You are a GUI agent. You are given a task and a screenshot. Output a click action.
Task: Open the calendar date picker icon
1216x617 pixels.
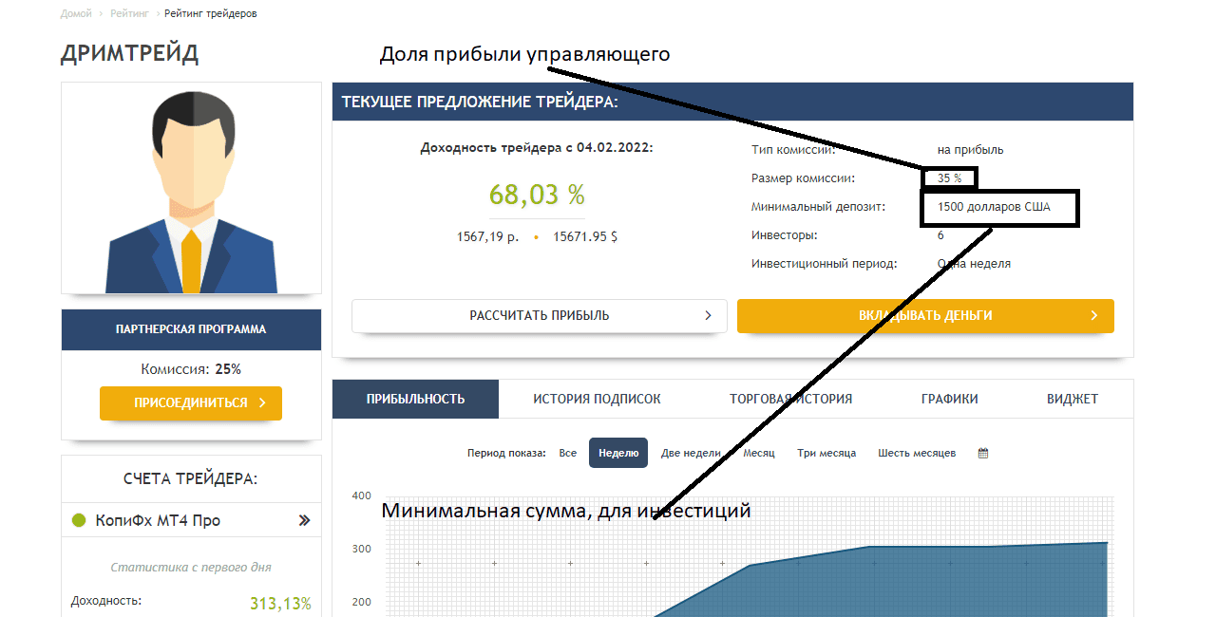click(x=983, y=454)
